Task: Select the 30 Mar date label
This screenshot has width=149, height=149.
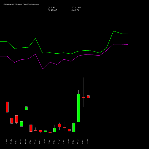Action: tap(11, 142)
